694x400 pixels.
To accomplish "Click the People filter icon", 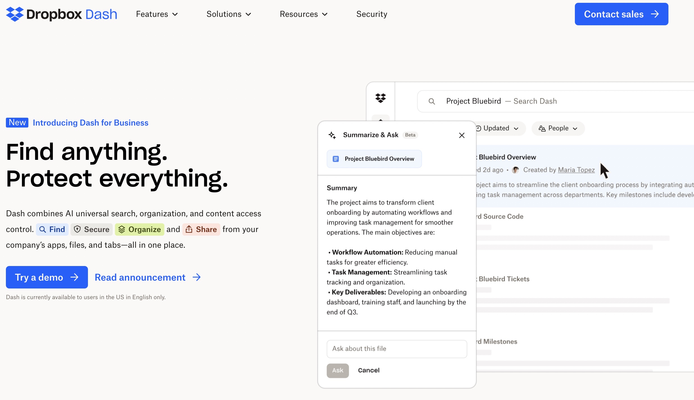I will 542,128.
